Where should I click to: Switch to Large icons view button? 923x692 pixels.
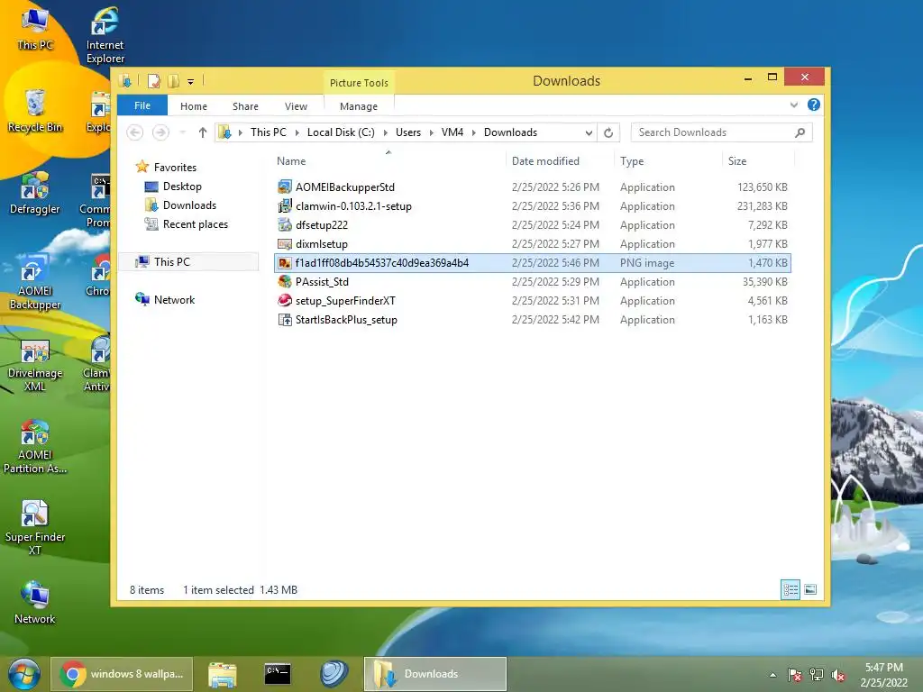tap(810, 589)
